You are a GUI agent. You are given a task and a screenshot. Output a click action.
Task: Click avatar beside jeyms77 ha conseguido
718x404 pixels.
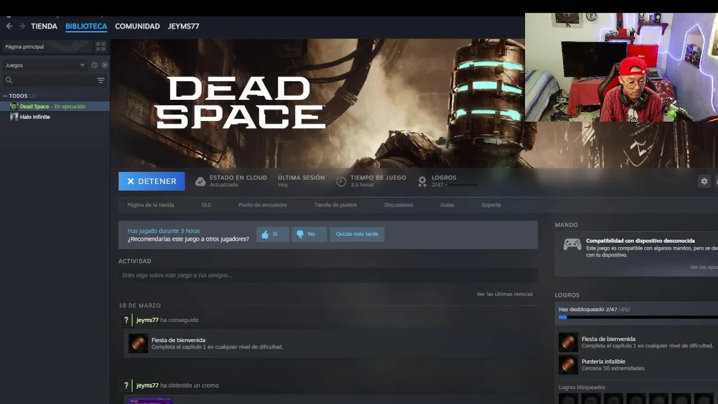point(126,320)
